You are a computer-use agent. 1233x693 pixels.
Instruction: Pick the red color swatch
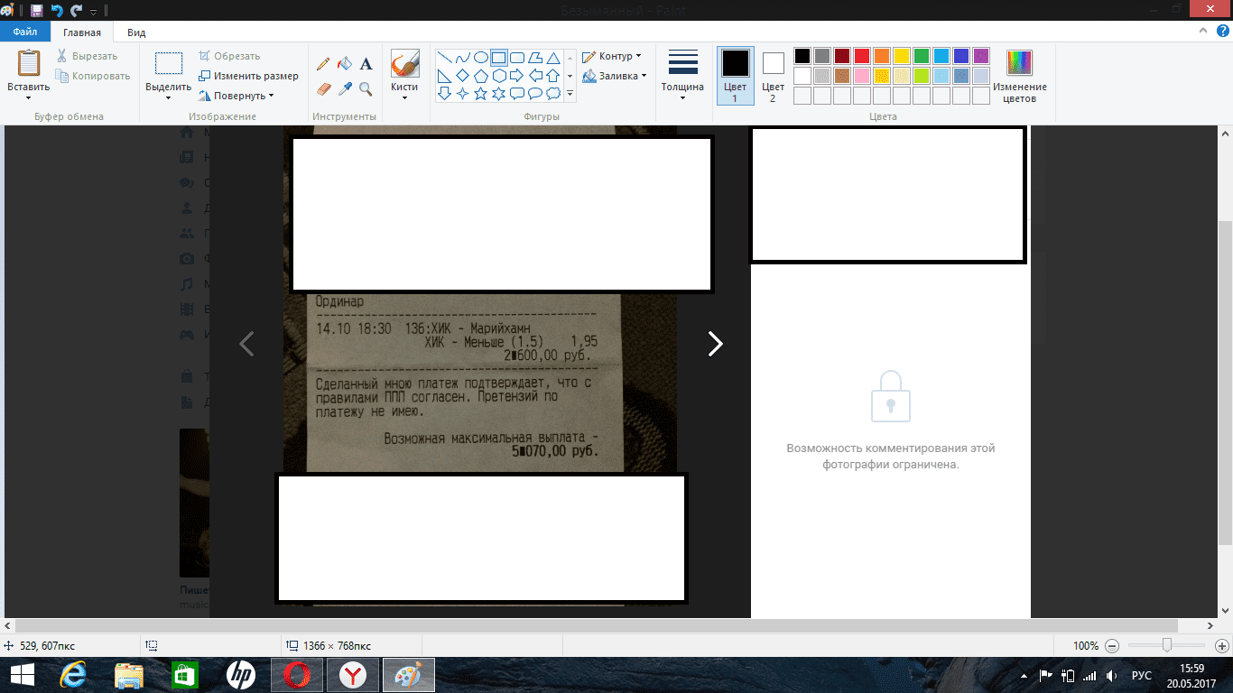(862, 56)
